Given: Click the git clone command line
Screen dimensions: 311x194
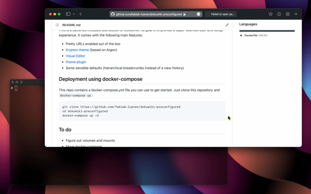Looking at the screenshot, I should coord(121,107).
